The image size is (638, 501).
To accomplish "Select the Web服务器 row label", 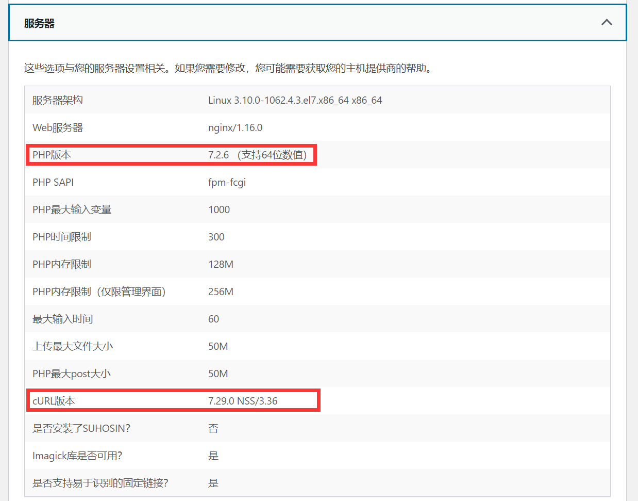I will [58, 127].
